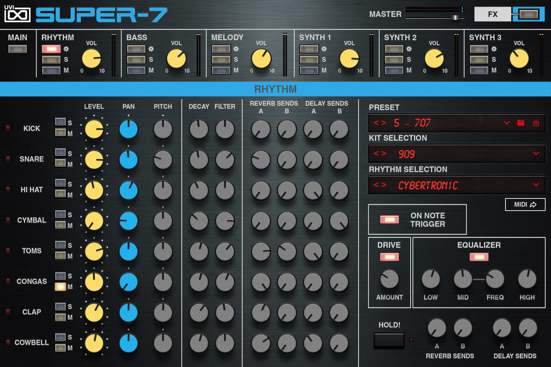This screenshot has width=551, height=367.
Task: Click global Reverb Sends A knob
Action: (437, 328)
